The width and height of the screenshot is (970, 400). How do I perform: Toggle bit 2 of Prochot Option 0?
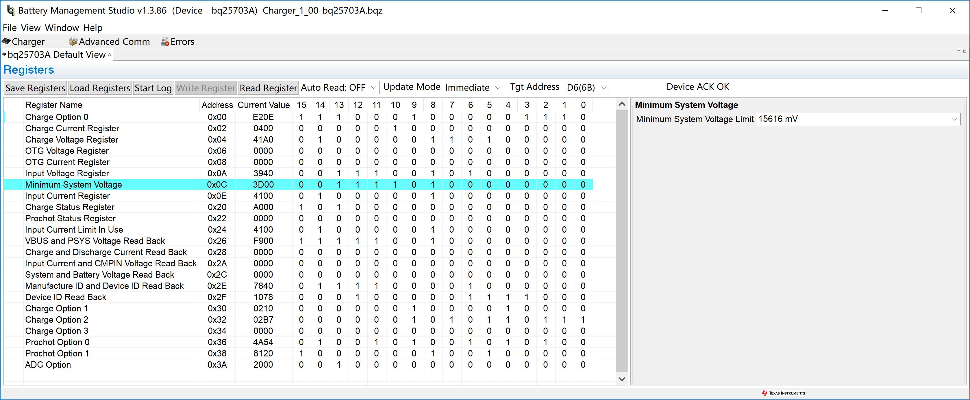pos(546,343)
